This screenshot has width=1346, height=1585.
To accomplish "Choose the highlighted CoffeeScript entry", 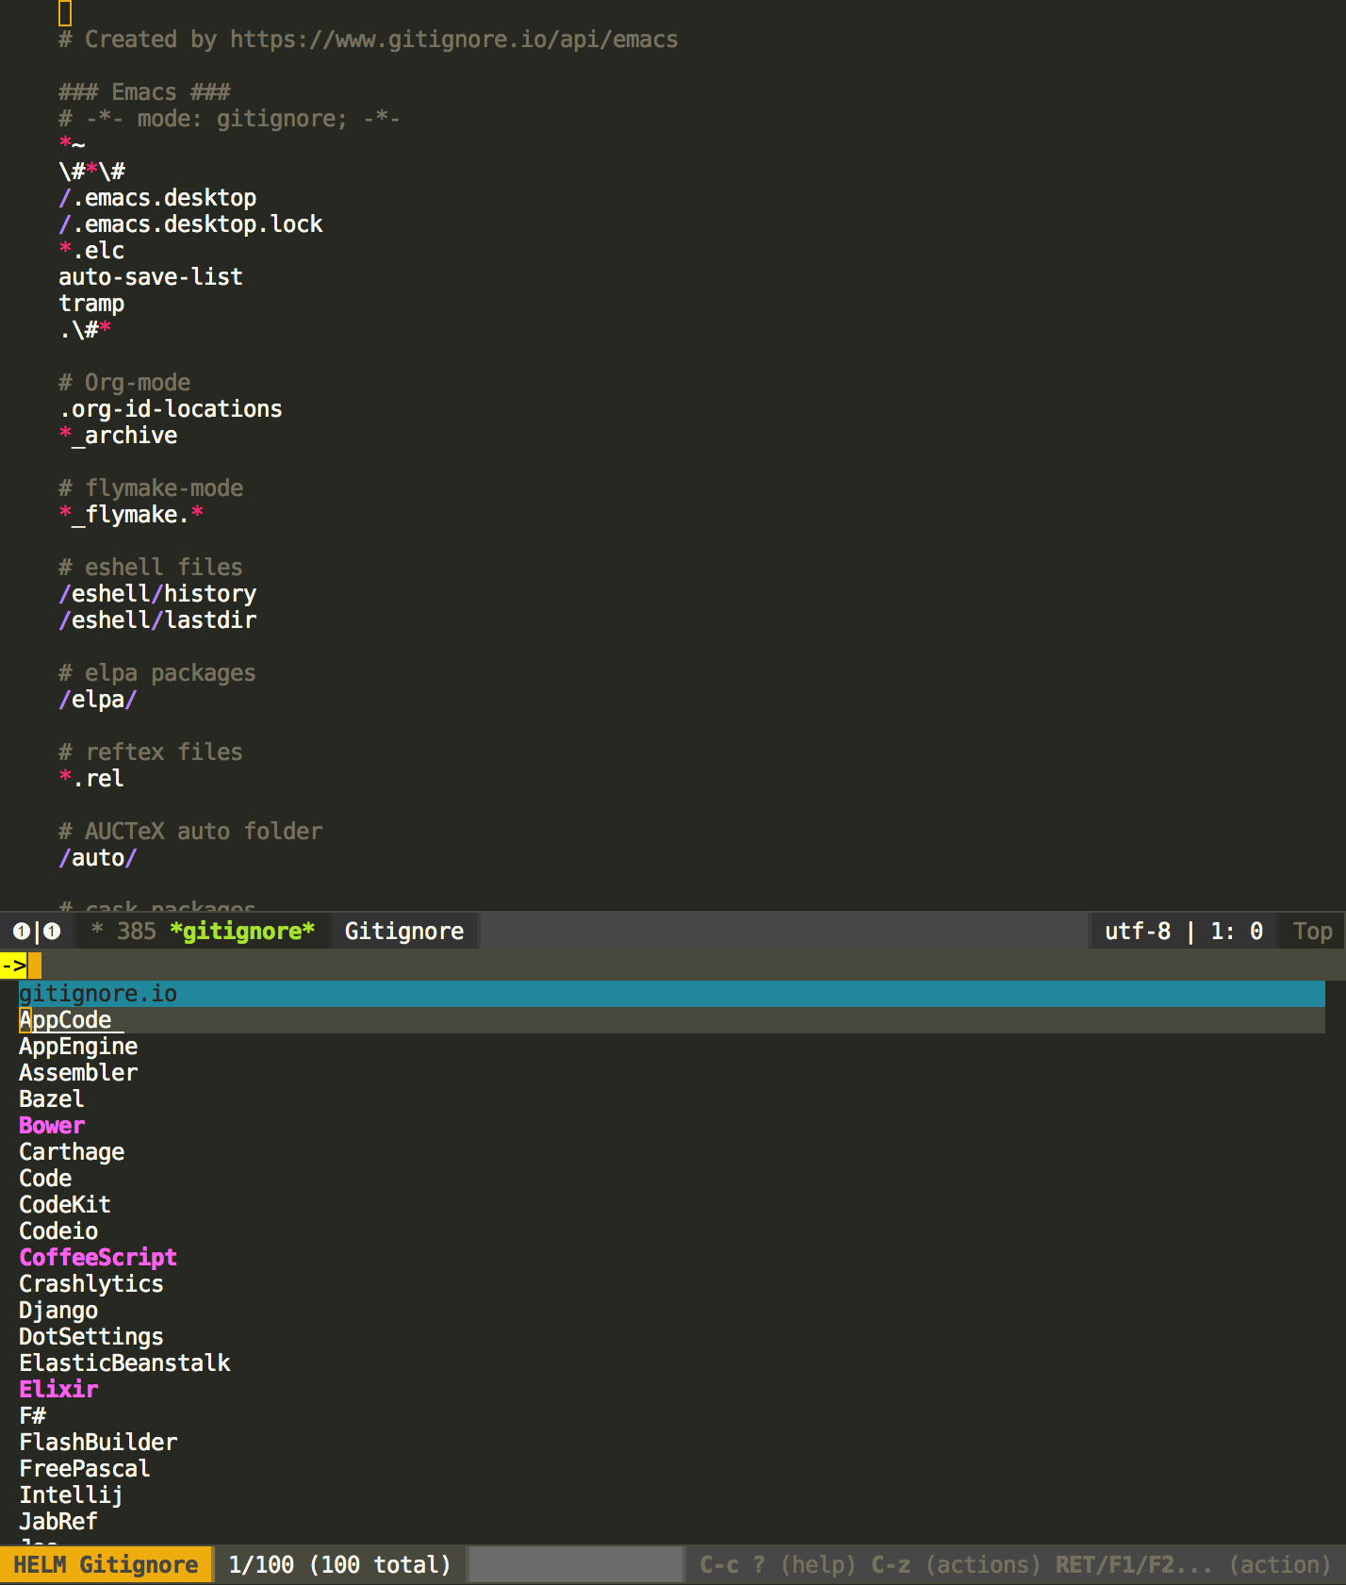I will (x=98, y=1258).
